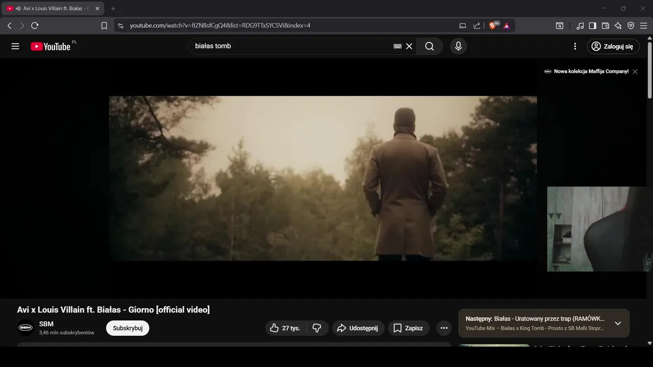This screenshot has height=367, width=653.
Task: Open the SBM channel name link
Action: [46, 324]
